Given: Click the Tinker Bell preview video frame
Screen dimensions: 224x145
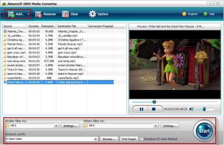Looking at the screenshot, I should pyautogui.click(x=175, y=64).
